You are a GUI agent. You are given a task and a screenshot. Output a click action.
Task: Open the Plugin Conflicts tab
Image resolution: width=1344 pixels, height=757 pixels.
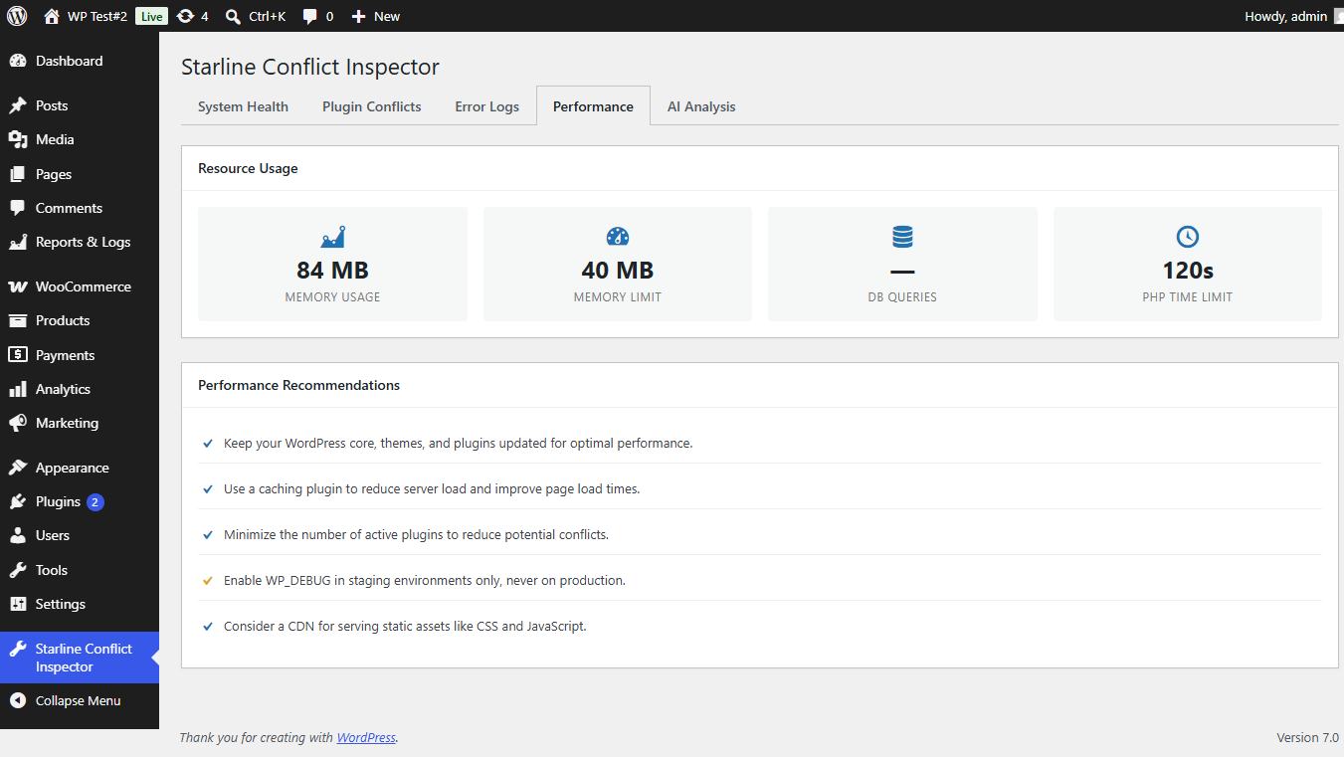[372, 106]
